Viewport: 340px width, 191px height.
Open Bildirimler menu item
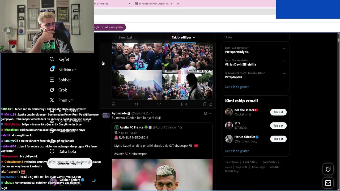(x=67, y=70)
